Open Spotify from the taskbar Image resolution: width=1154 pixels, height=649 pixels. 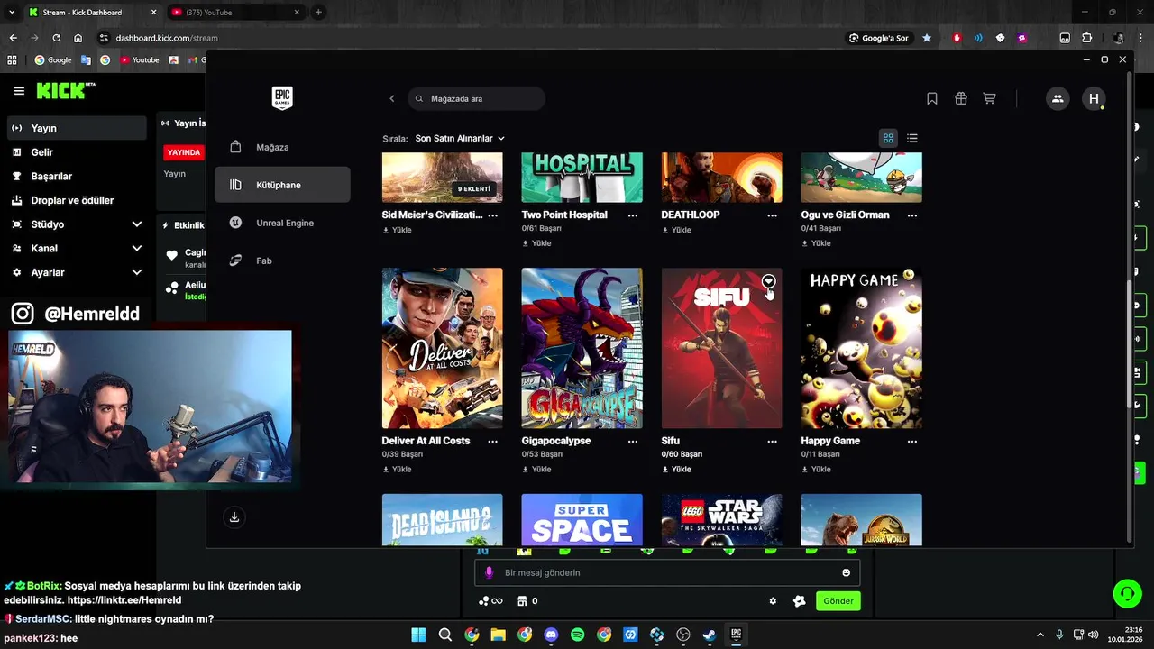pos(578,635)
